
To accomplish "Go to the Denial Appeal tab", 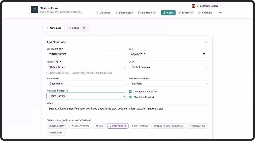I will (124, 13).
